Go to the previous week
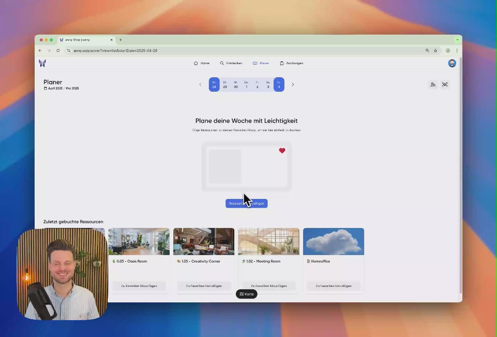 click(200, 85)
